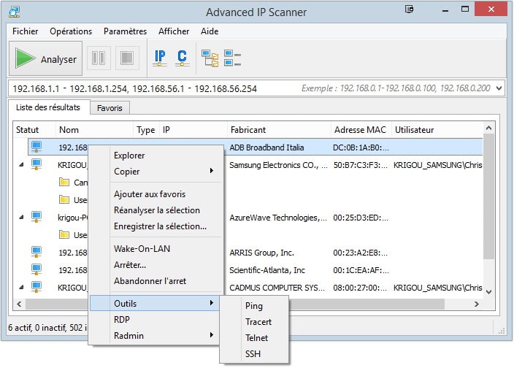
Task: Choose Enregistrer la sélection...
Action: click(x=156, y=226)
